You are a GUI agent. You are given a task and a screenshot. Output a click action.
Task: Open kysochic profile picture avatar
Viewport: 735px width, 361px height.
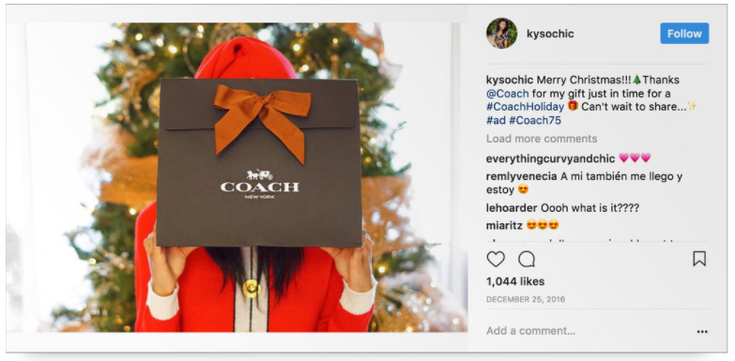click(501, 33)
